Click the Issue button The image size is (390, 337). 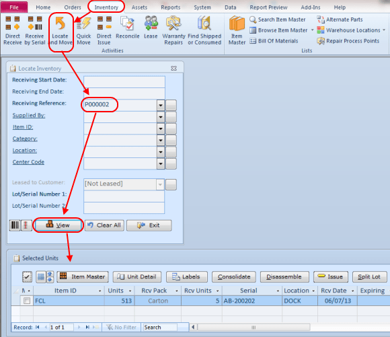pos(331,276)
